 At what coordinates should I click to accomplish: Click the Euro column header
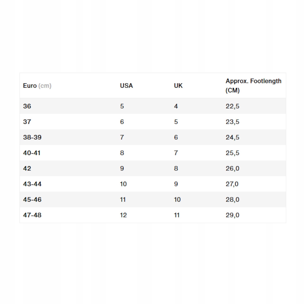coord(37,86)
